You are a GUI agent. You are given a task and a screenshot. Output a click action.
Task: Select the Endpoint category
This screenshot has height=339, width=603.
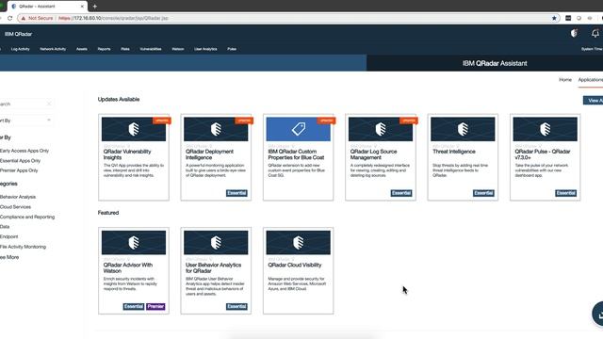tap(8, 236)
